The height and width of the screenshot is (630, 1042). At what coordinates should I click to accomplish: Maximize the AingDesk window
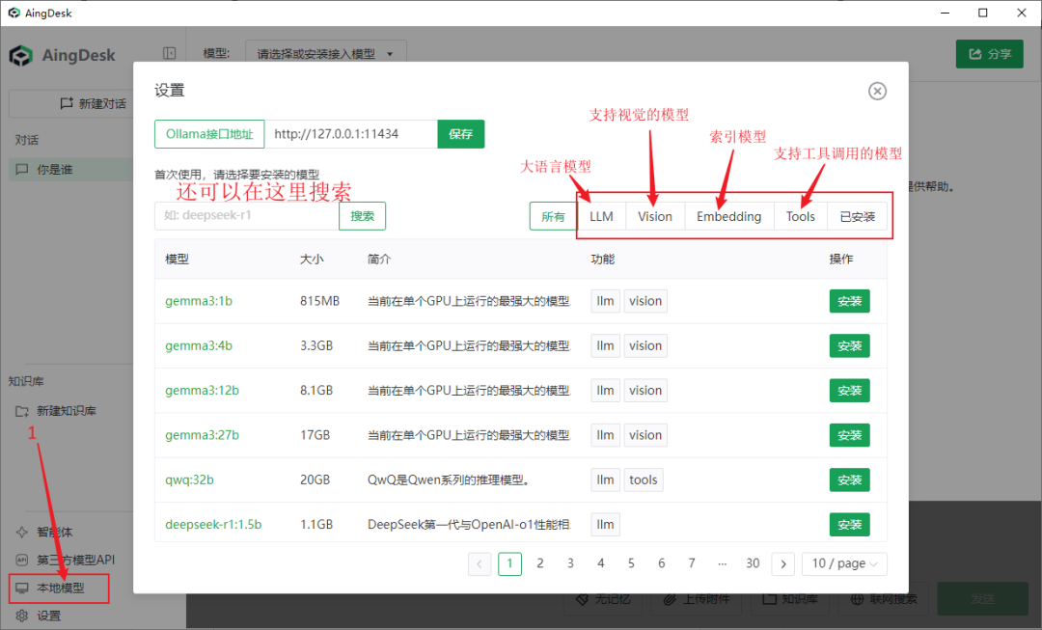tap(983, 13)
